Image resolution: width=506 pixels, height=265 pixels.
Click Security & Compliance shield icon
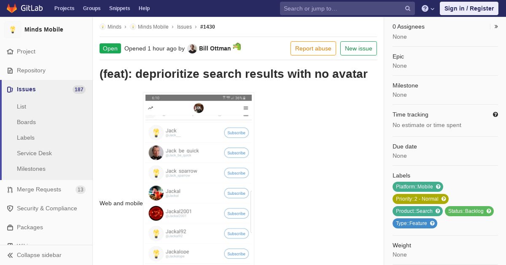[10, 209]
